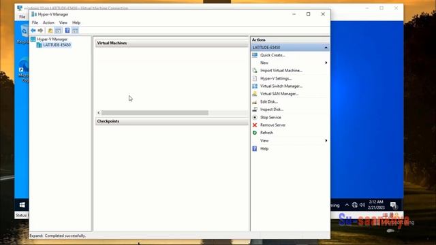Click Edit Disk... action
Image resolution: width=436 pixels, height=245 pixels.
tap(269, 101)
